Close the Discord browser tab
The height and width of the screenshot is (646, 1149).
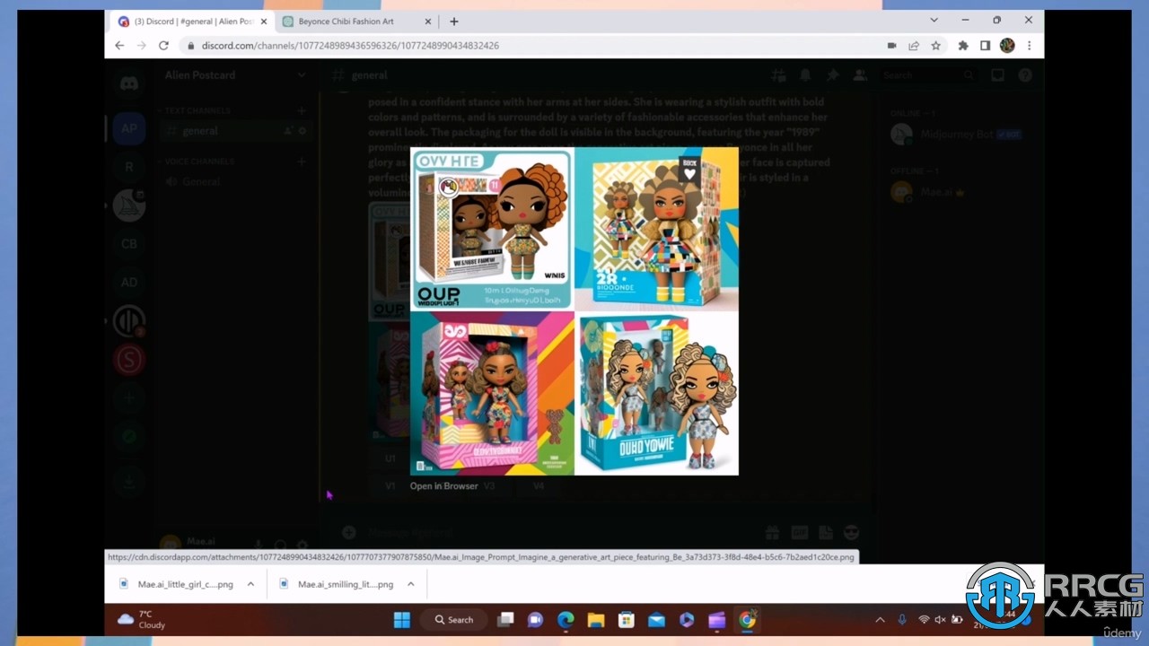pos(264,22)
